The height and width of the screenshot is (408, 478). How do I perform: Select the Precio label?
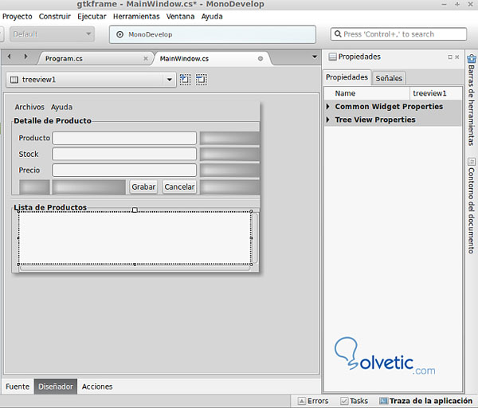[x=29, y=171]
